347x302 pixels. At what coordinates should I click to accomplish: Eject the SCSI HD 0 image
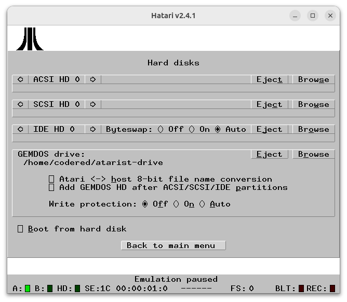point(270,104)
